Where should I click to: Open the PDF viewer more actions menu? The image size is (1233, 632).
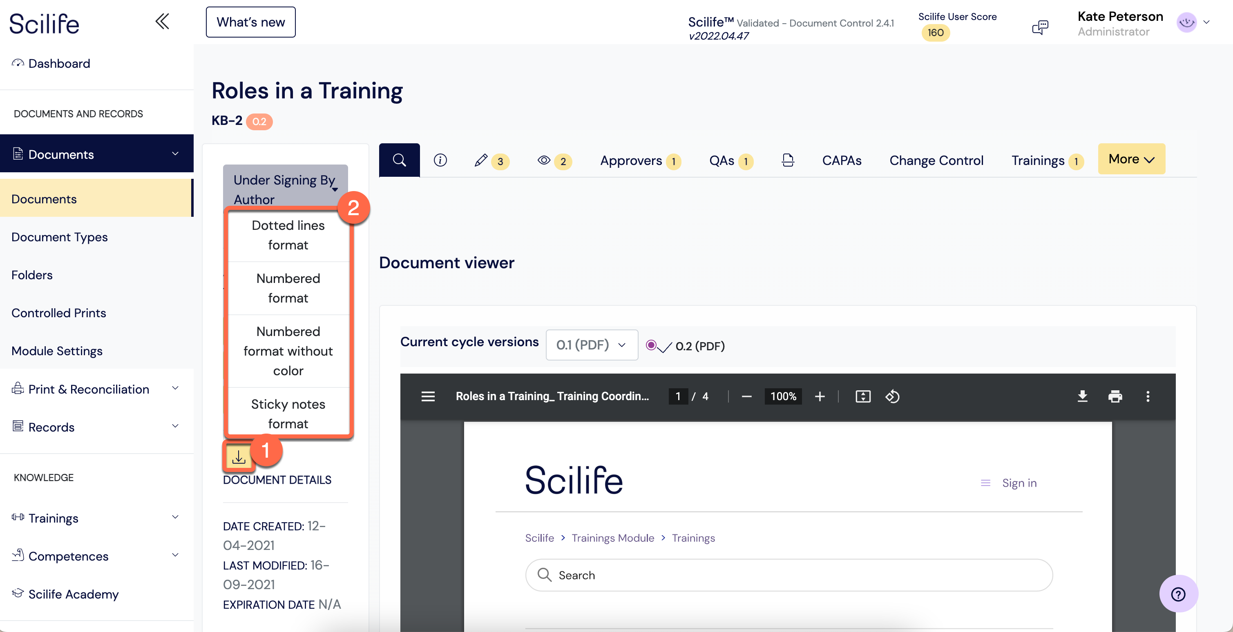(1147, 396)
